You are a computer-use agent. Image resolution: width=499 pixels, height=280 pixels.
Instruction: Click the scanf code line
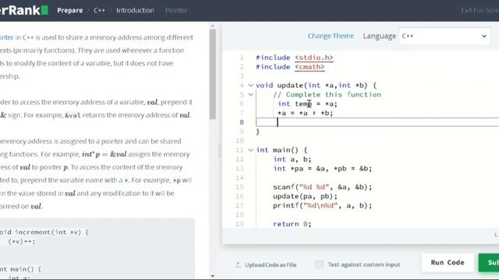point(322,187)
